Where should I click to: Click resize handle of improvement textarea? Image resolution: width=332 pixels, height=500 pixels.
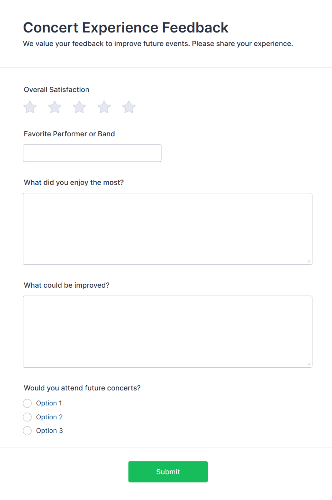click(309, 364)
